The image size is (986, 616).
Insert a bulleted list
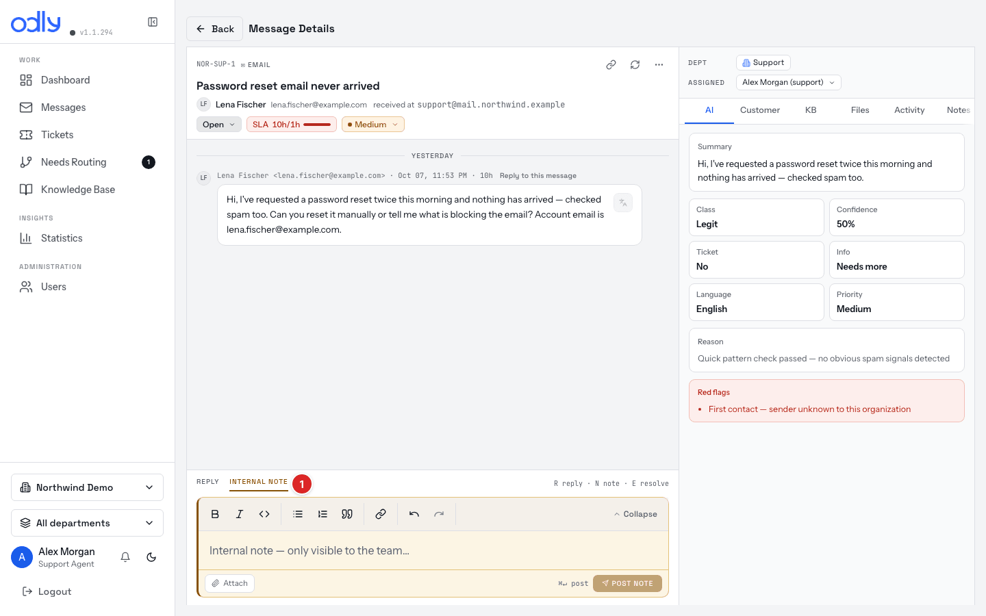(x=298, y=514)
